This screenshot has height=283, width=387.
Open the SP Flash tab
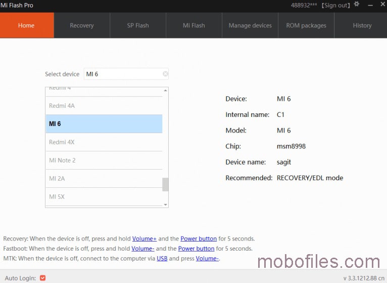[x=138, y=25]
